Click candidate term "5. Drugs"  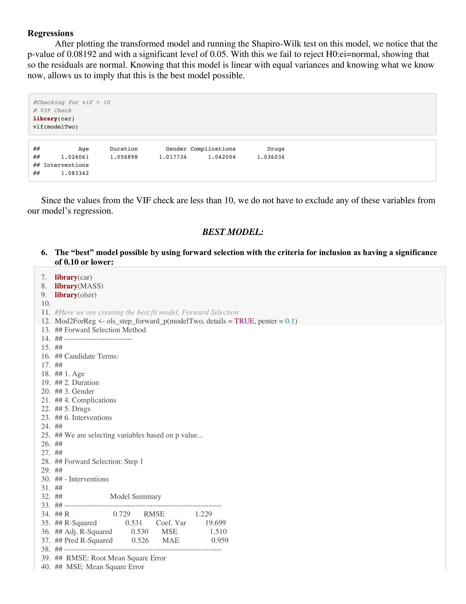[78, 409]
